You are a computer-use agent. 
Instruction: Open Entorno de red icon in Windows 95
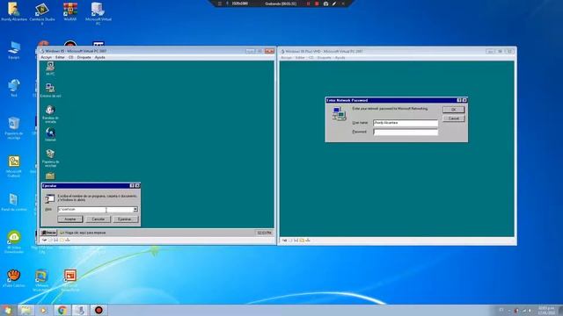(x=50, y=90)
